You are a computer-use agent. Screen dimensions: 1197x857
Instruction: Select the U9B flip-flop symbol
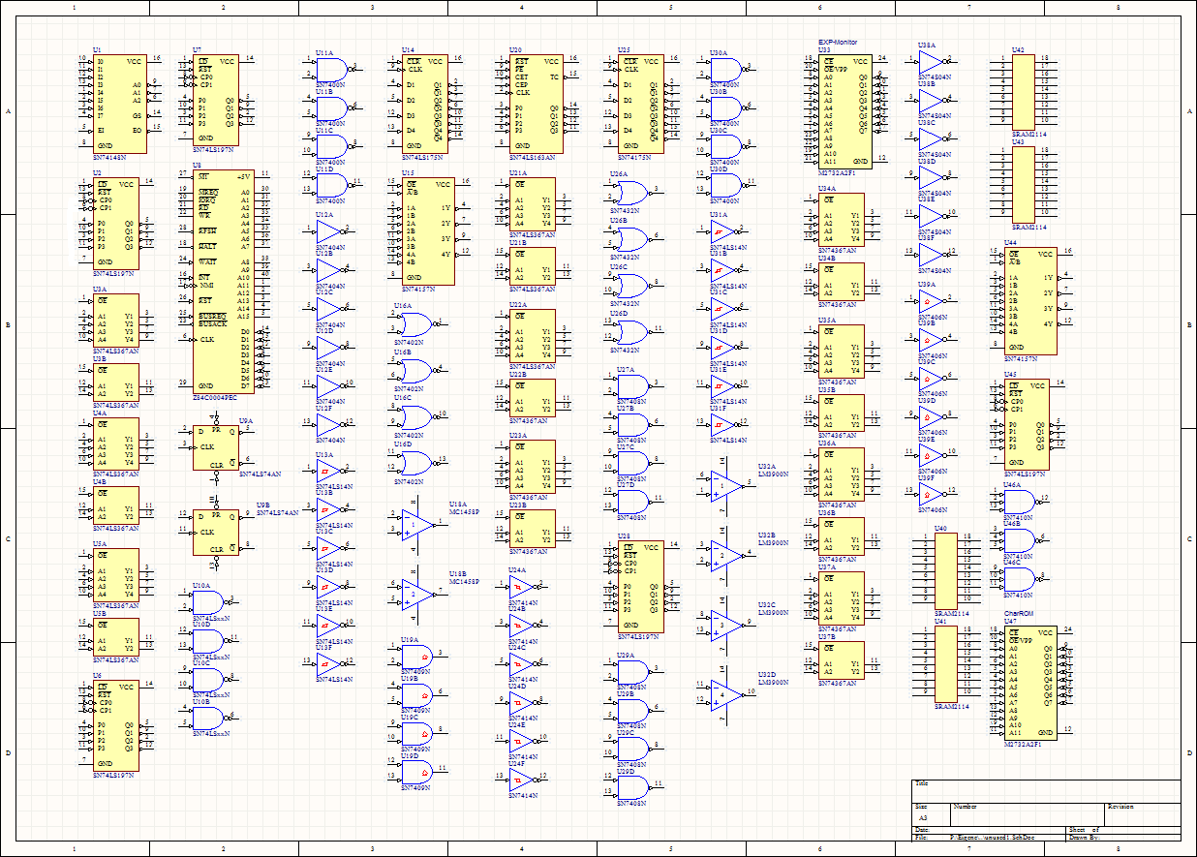(216, 532)
